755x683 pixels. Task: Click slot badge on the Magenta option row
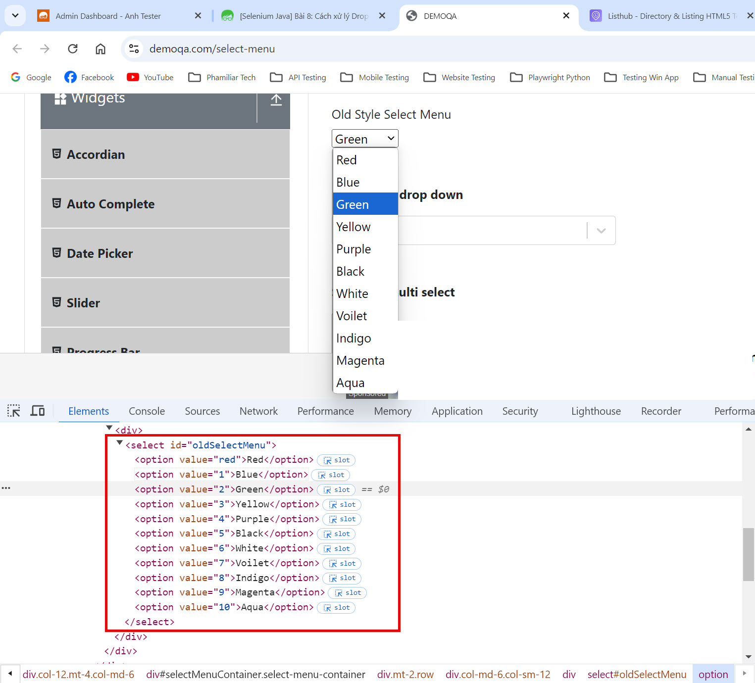click(348, 593)
